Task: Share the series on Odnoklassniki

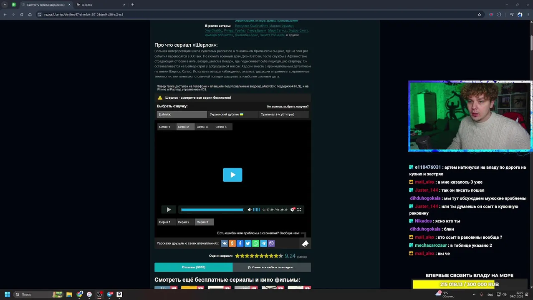Action: (232, 243)
